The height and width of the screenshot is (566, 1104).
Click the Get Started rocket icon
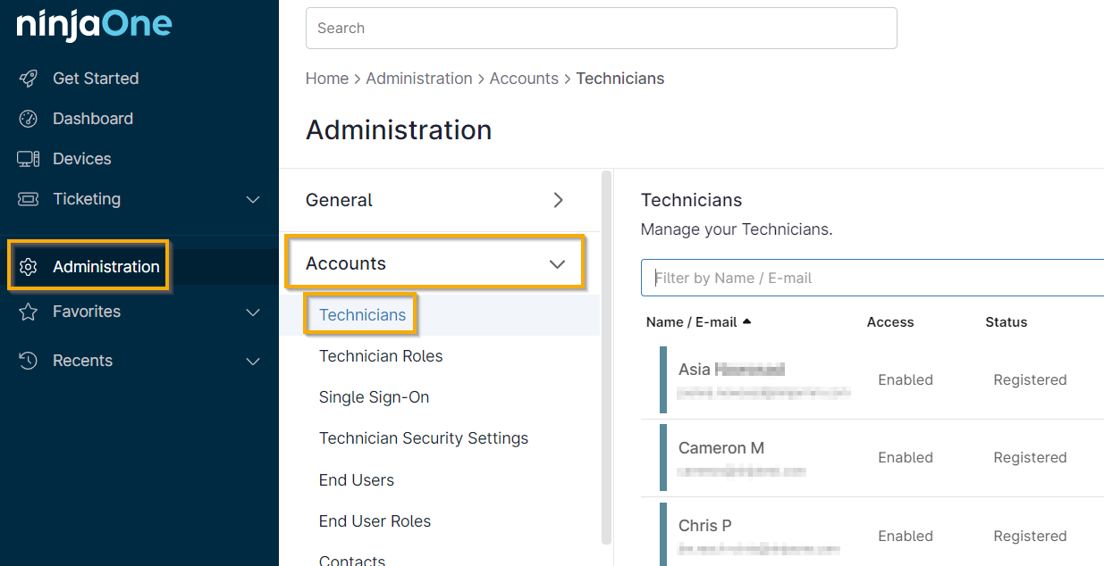tap(29, 79)
